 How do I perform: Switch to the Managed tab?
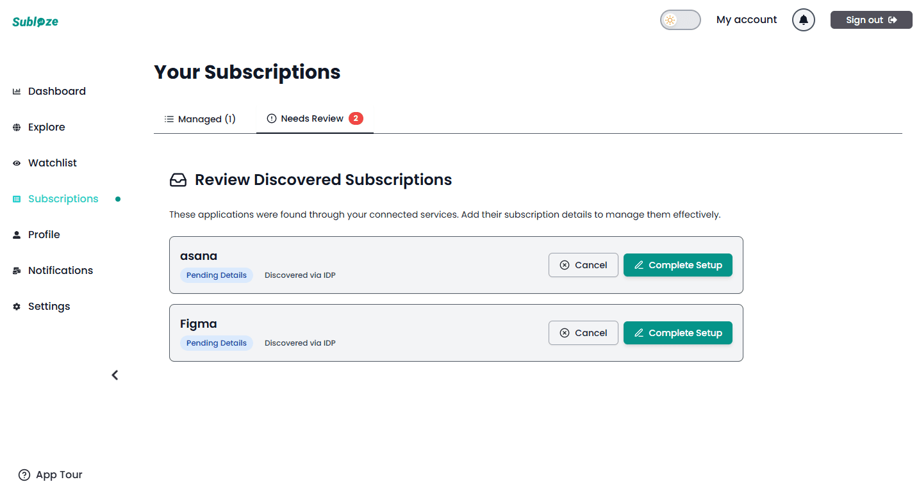pyautogui.click(x=200, y=118)
